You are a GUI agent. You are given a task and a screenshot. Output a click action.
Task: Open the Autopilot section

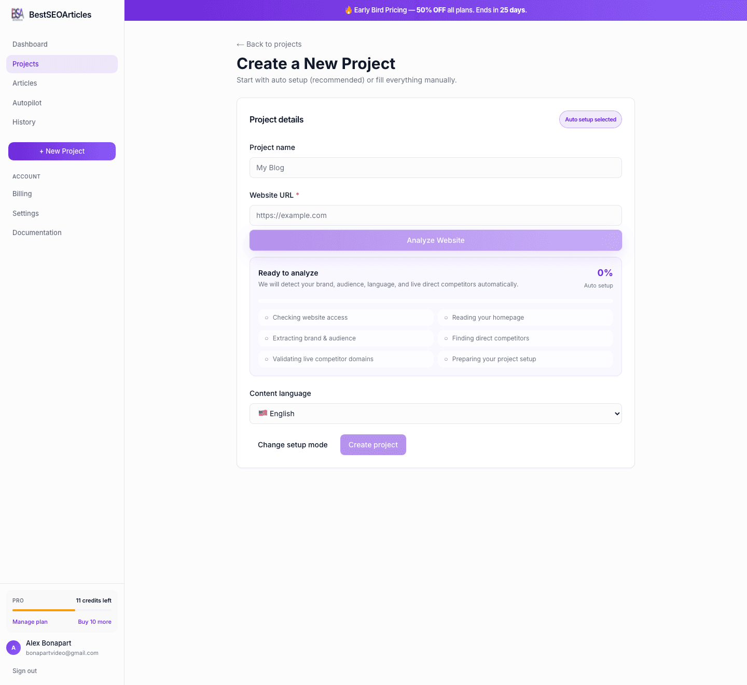[x=26, y=103]
